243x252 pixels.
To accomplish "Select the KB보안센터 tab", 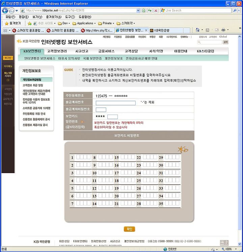I will click(32, 51).
